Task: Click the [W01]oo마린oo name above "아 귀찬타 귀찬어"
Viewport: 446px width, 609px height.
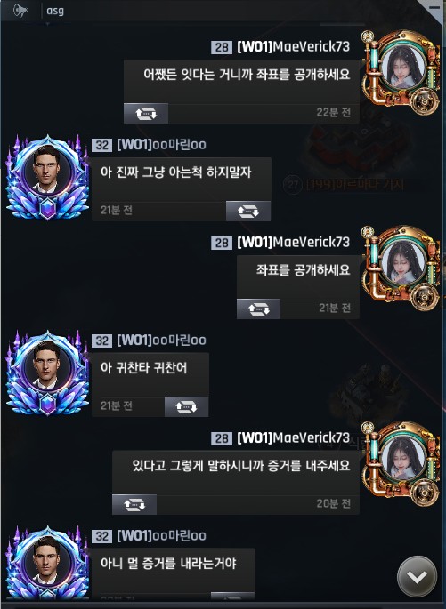Action: 161,341
